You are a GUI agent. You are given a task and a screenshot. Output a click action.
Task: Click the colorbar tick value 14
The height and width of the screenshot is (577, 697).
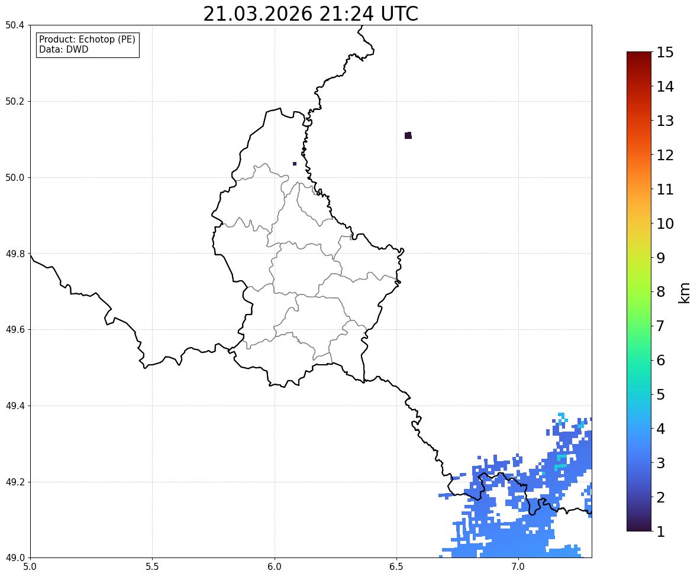[665, 87]
